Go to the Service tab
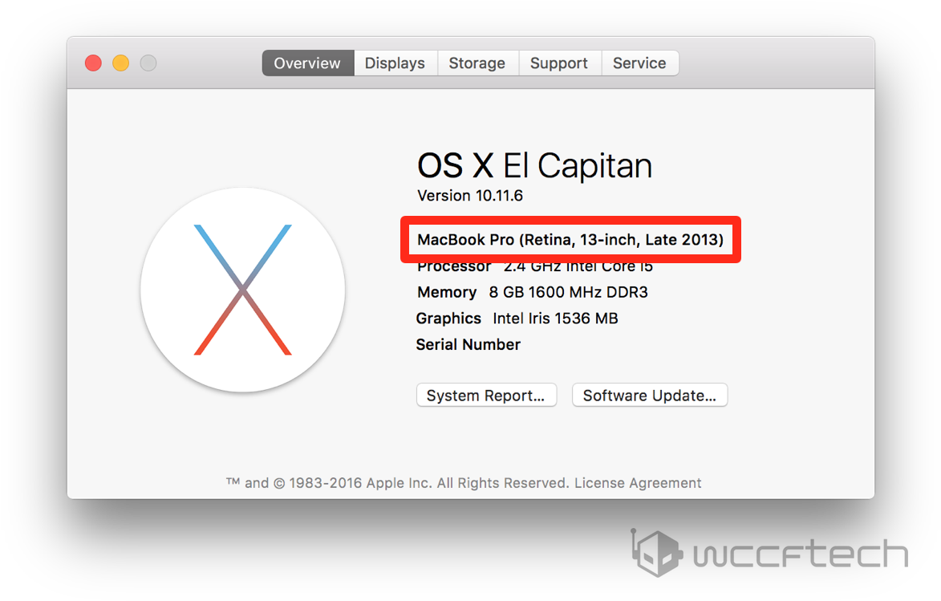The image size is (941, 601). tap(639, 63)
